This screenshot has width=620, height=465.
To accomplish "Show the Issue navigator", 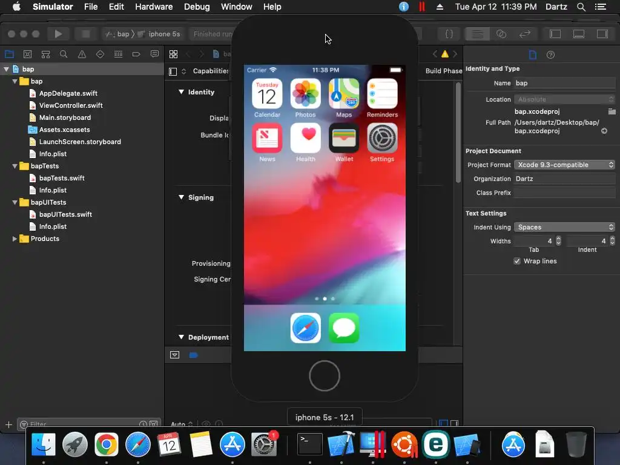I will click(x=82, y=54).
